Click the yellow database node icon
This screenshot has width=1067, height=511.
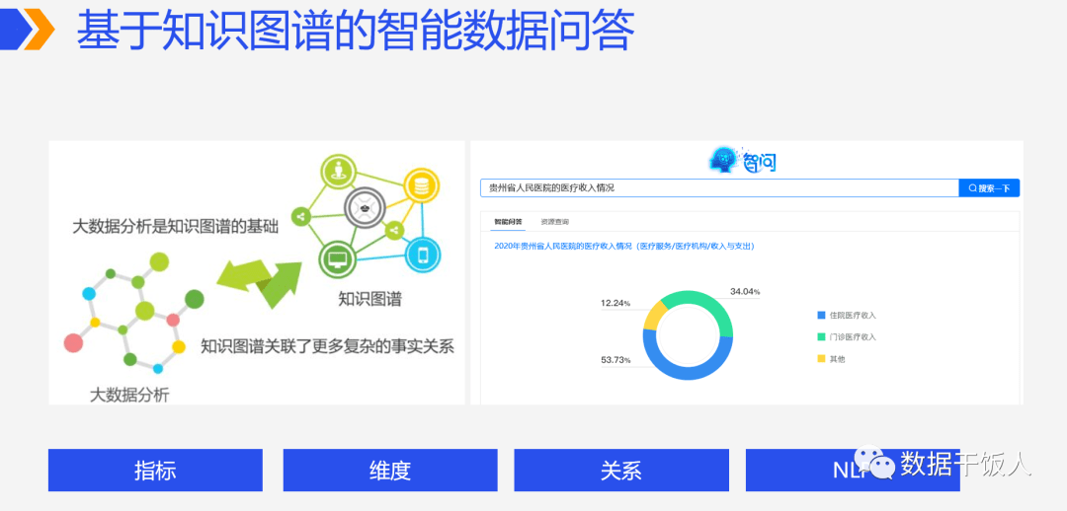point(422,184)
